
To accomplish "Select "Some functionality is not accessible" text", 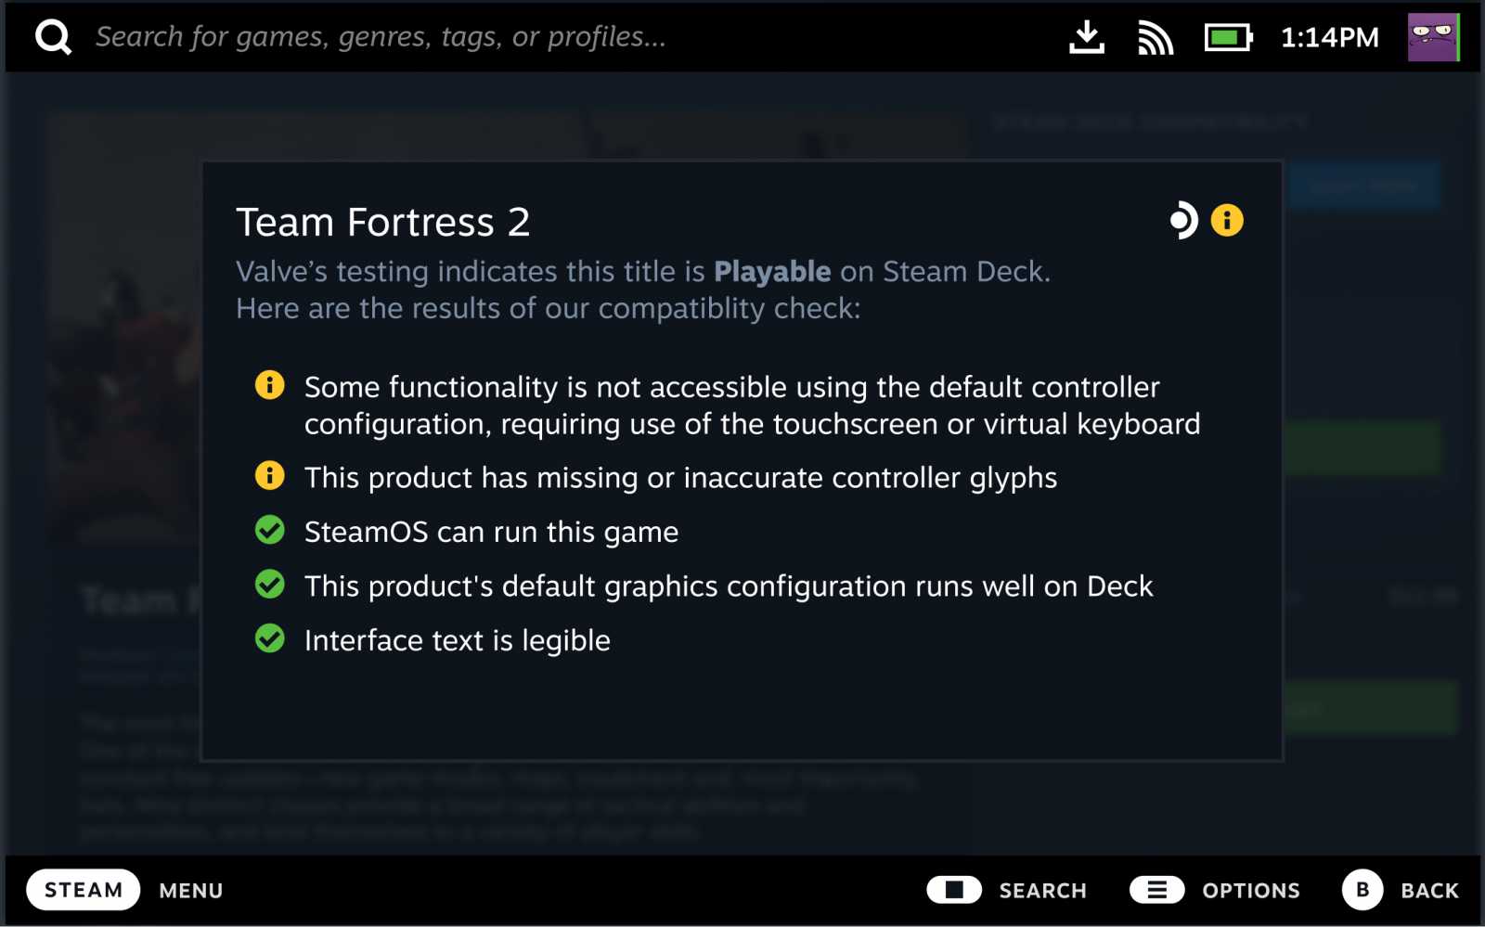I will coord(752,406).
